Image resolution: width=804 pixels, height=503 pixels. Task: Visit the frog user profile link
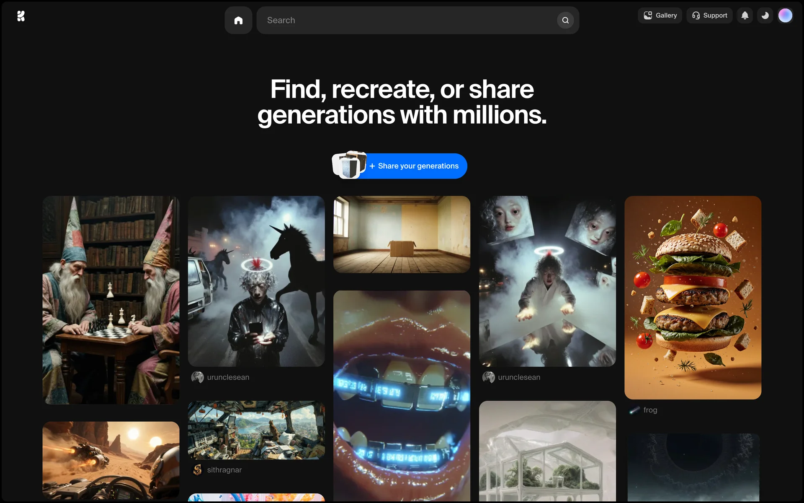point(650,410)
